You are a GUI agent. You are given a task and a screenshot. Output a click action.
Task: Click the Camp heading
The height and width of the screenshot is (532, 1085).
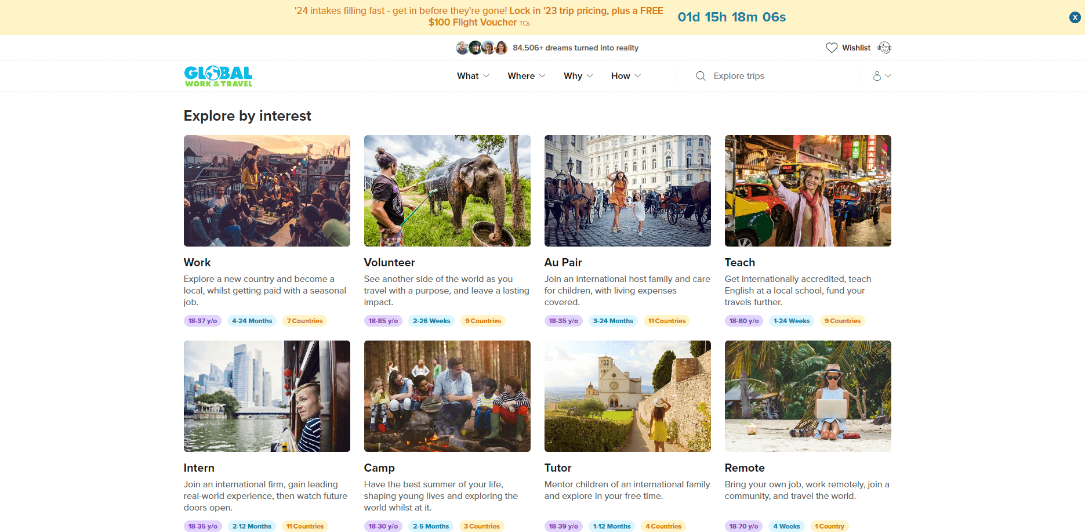[379, 468]
